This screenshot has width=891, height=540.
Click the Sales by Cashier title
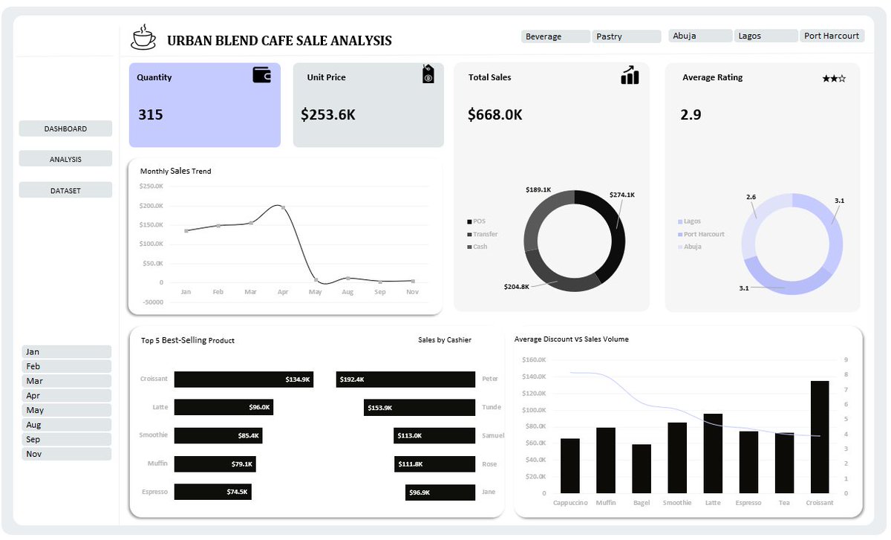point(445,339)
